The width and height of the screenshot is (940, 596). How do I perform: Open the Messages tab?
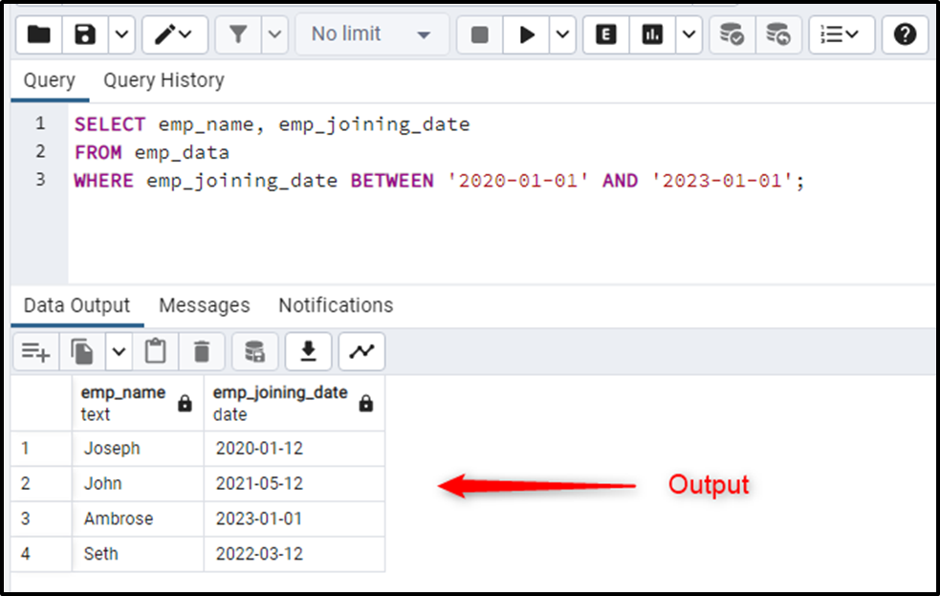(x=204, y=304)
